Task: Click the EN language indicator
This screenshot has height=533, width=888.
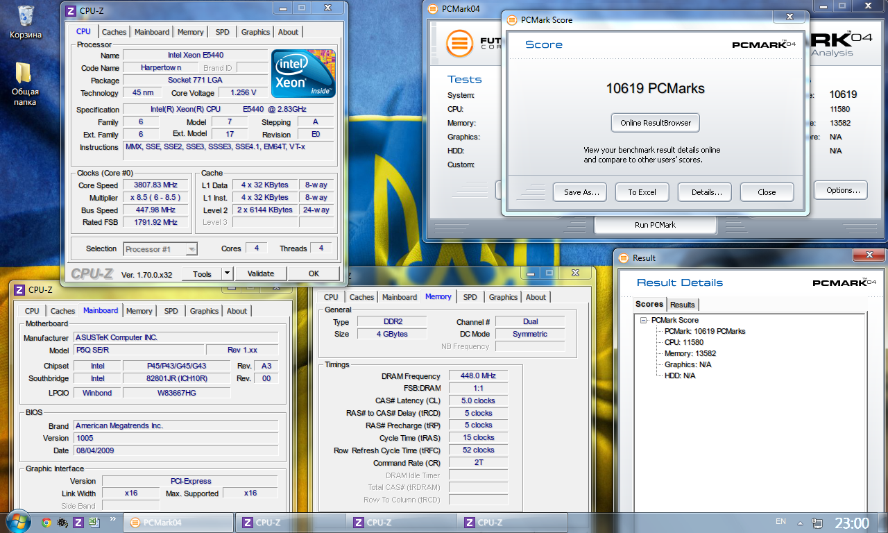Action: (x=780, y=522)
